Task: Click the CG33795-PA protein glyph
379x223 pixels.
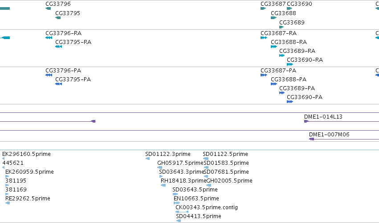Action: pyautogui.click(x=58, y=84)
